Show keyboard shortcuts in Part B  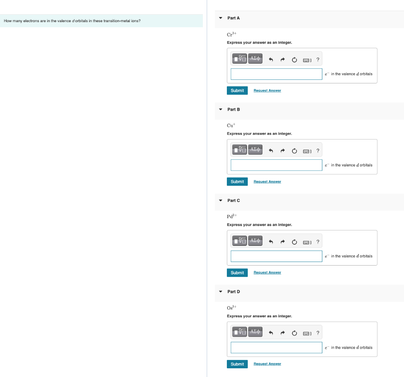pyautogui.click(x=307, y=151)
